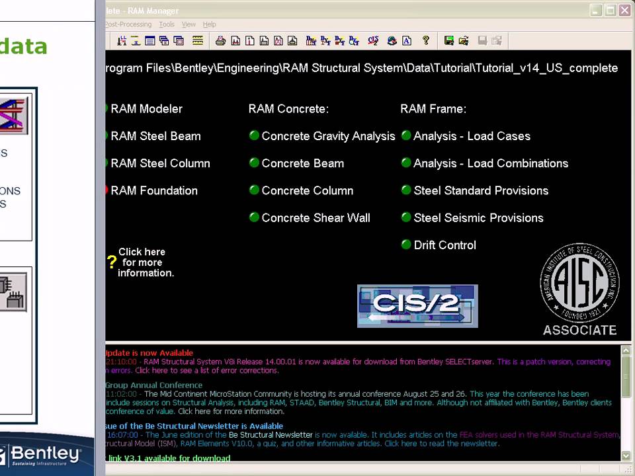Click 'link V3.1 available for download' headline
Screen dimensions: 635x476
coord(169,458)
